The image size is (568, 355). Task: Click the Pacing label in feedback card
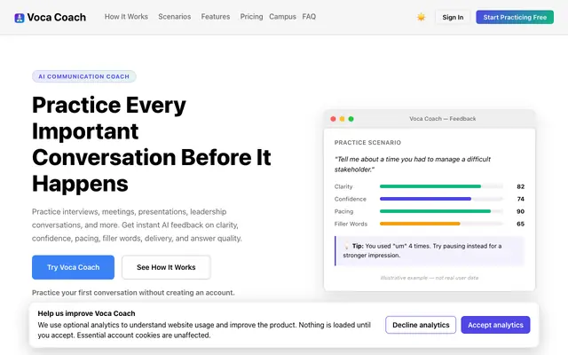tap(343, 211)
